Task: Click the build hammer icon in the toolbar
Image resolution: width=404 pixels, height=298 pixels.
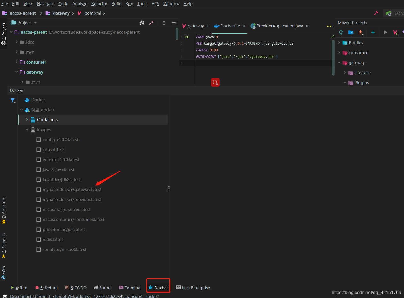Action: 376,13
